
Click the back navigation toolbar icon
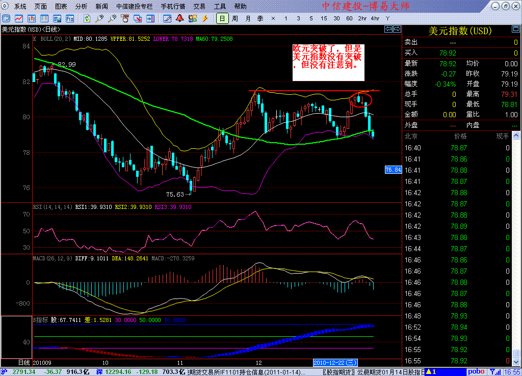coord(6,19)
